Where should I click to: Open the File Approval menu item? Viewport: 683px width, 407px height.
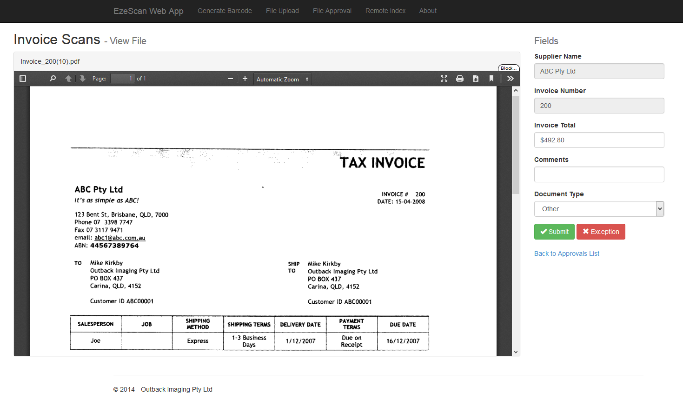click(332, 11)
